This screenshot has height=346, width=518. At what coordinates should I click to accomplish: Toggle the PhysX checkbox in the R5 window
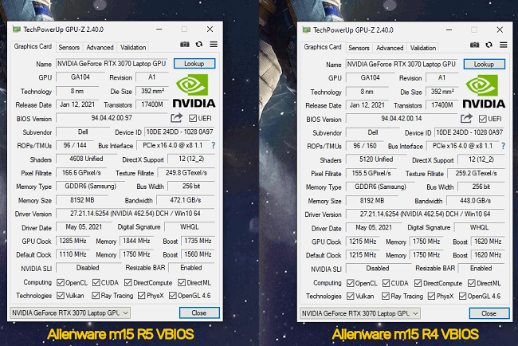click(x=142, y=296)
